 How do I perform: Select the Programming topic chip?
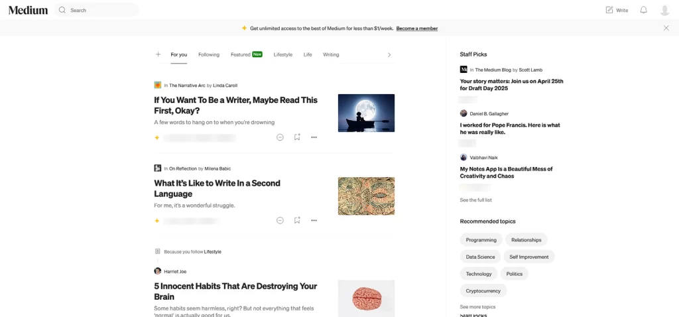click(481, 240)
